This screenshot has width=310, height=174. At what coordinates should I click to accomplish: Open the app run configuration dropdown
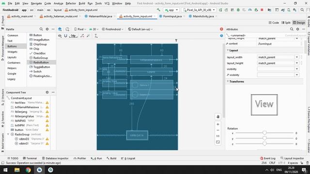171,10
